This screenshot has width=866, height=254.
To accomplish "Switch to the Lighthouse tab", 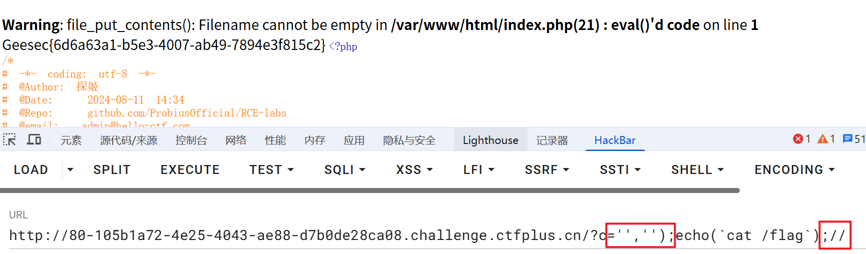I will (x=491, y=140).
